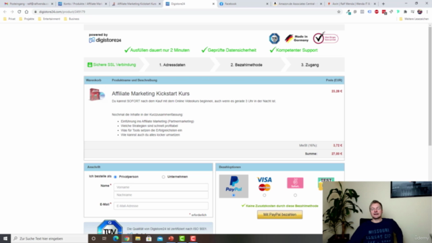
Task: Open the Chrome profile avatar
Action: [420, 12]
